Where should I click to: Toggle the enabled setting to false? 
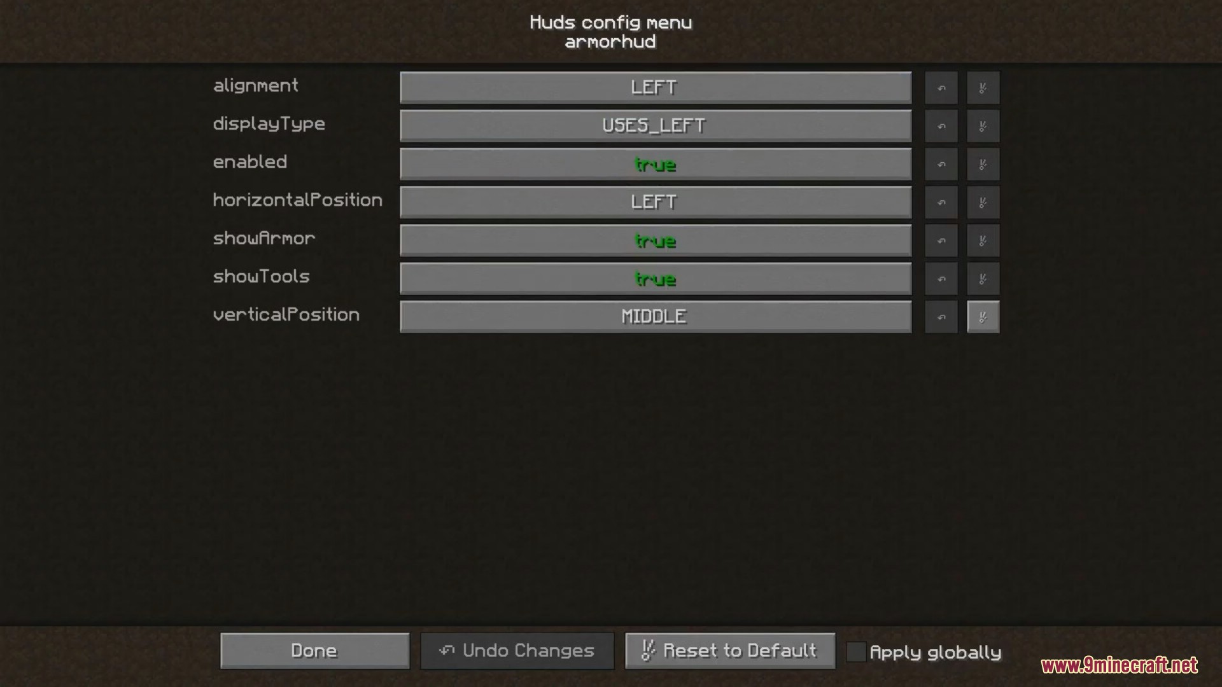click(x=655, y=163)
